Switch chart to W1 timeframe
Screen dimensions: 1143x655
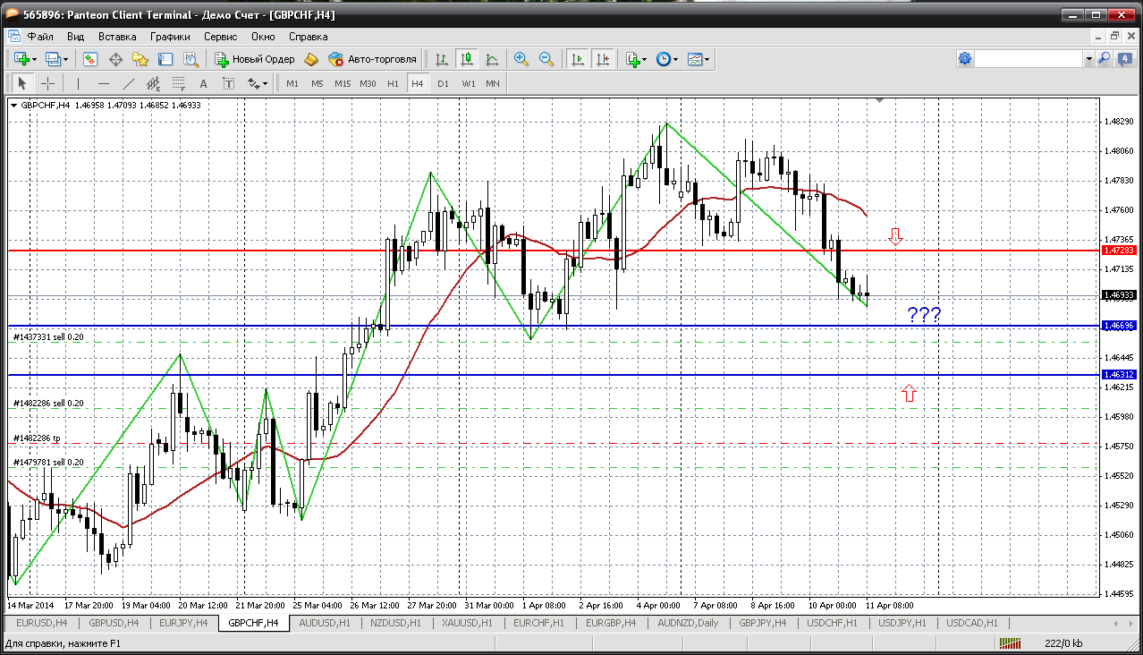click(469, 83)
